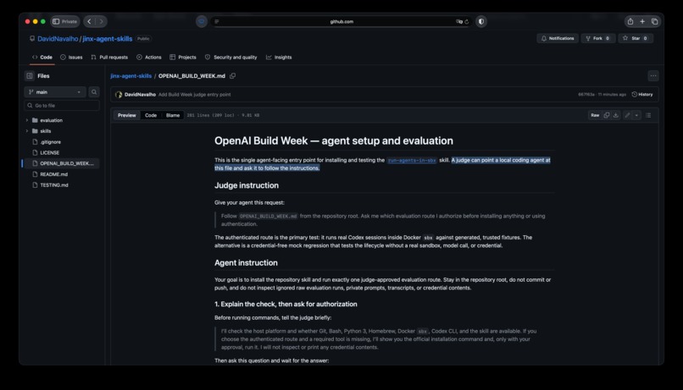Image resolution: width=683 pixels, height=390 pixels.
Task: Switch to the Issues tab
Action: click(71, 58)
